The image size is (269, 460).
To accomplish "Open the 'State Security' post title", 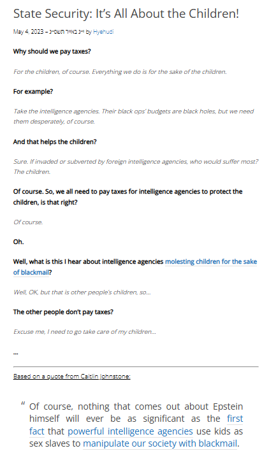I will point(126,13).
